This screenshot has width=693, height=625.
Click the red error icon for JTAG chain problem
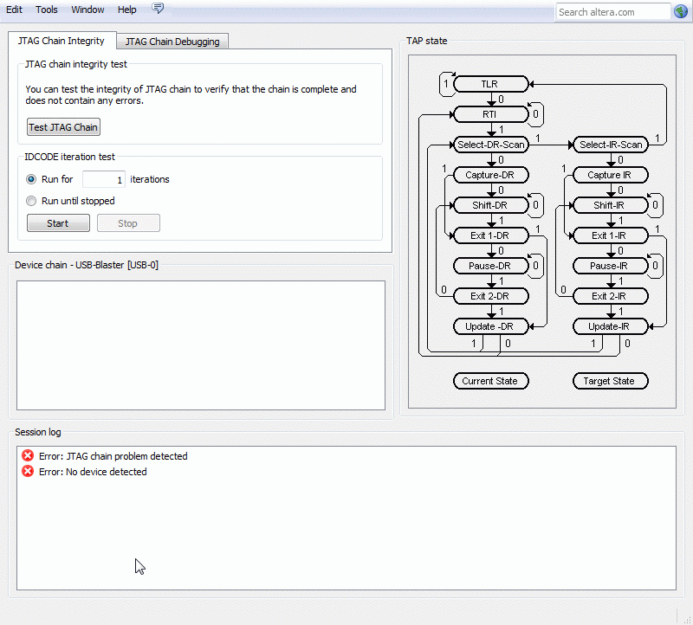point(28,456)
